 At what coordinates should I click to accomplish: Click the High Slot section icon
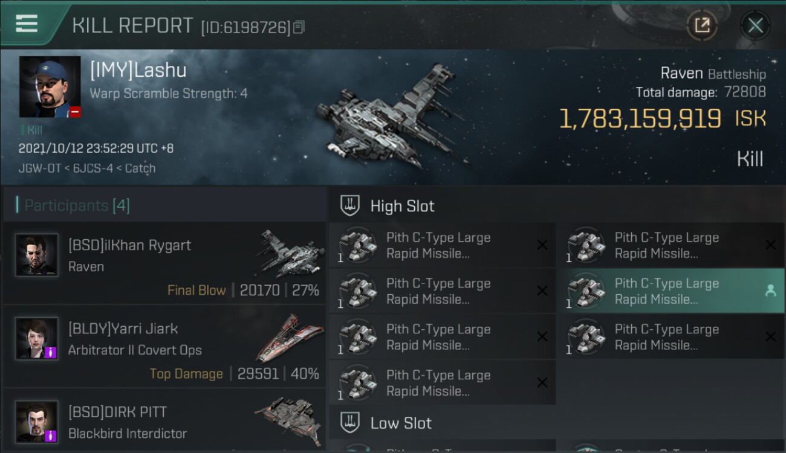click(x=350, y=206)
